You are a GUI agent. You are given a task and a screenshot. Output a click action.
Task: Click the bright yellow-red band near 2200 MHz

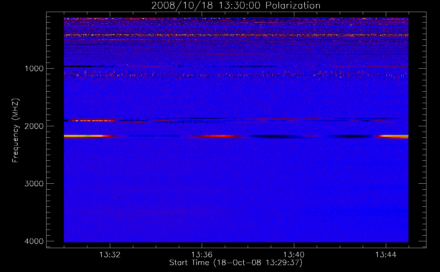[236, 137]
